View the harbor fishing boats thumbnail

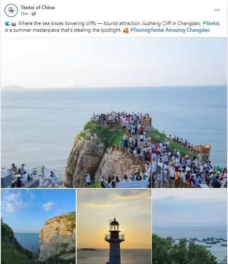[190, 226]
